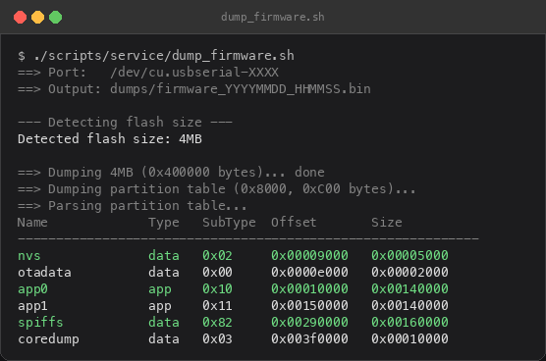
Task: Click the app1 subtype 0x11
Action: [217, 306]
